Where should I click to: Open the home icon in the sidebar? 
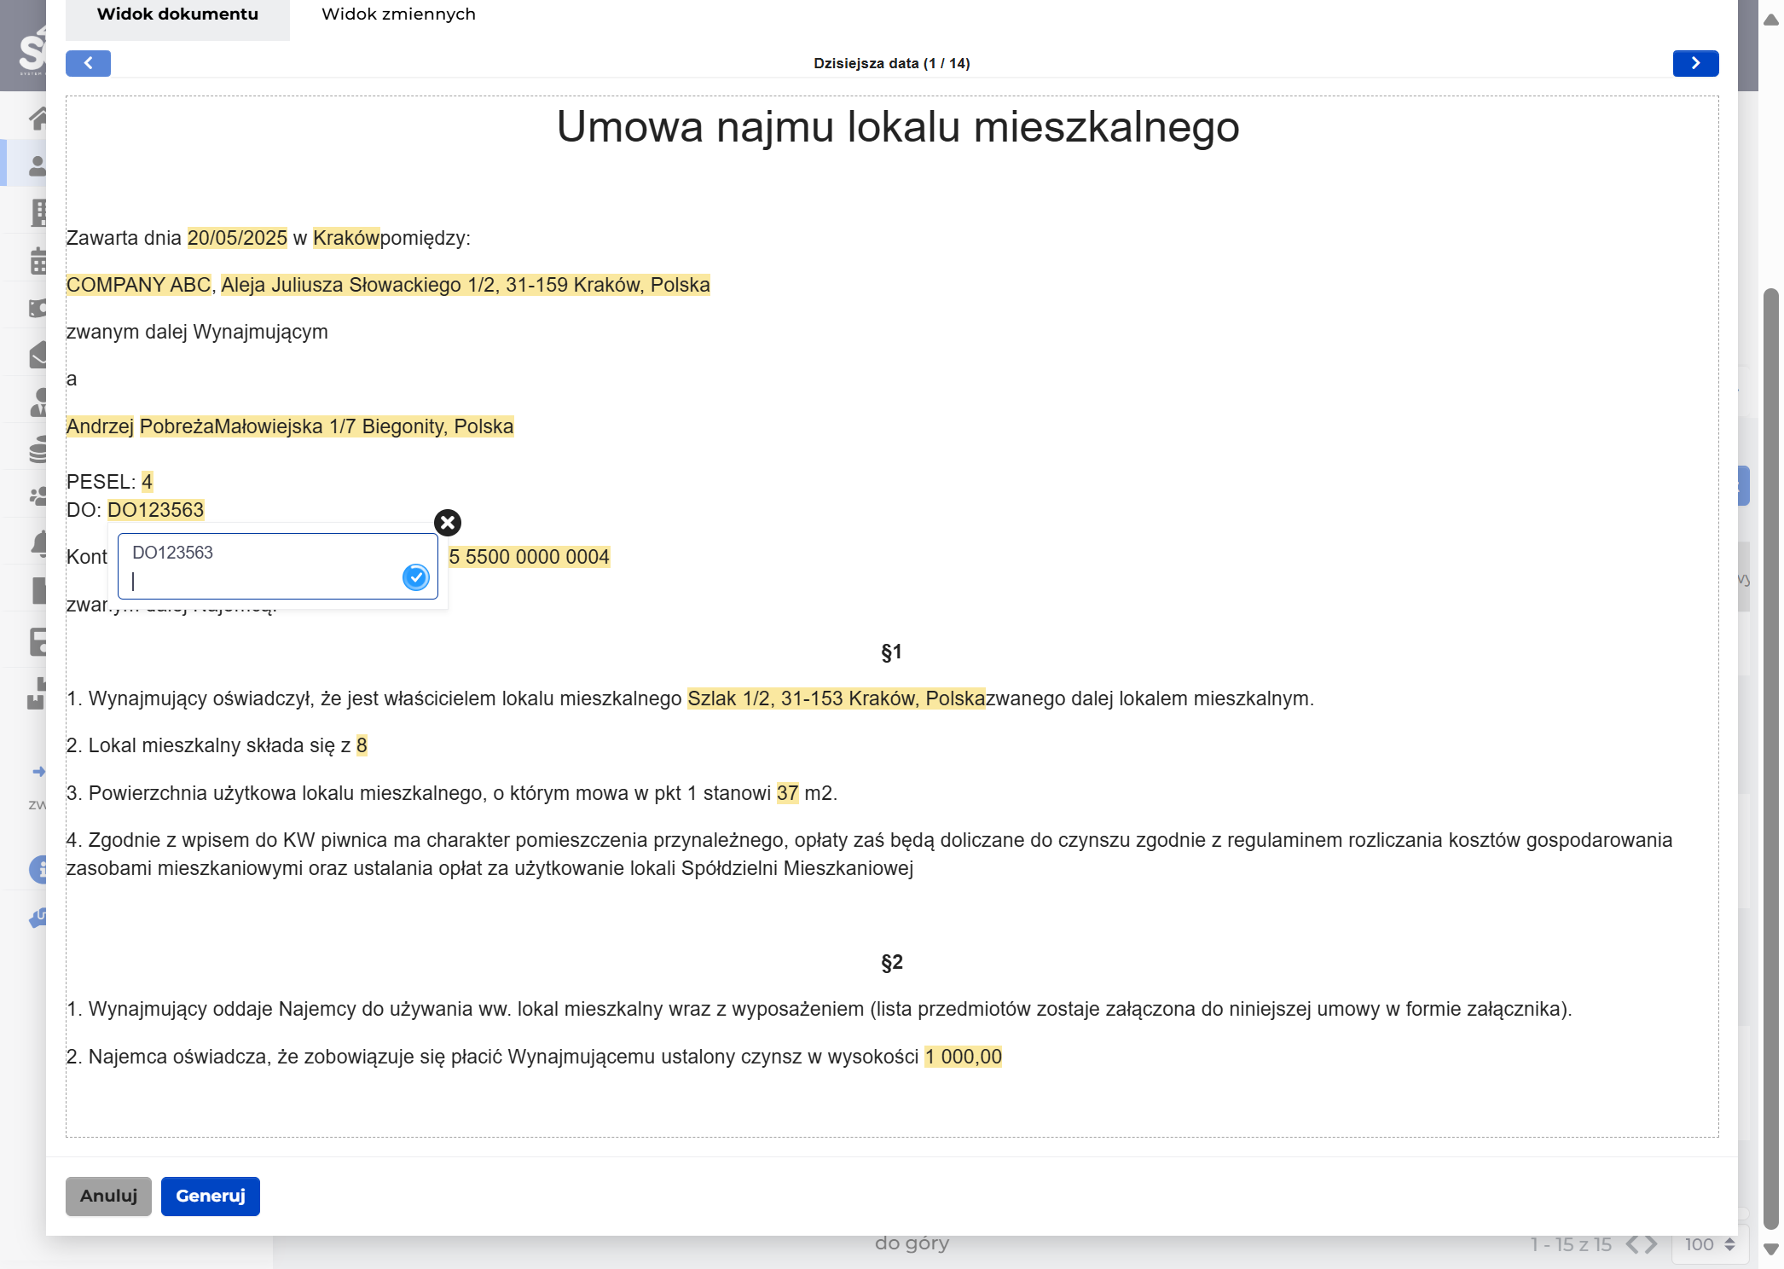pyautogui.click(x=38, y=118)
